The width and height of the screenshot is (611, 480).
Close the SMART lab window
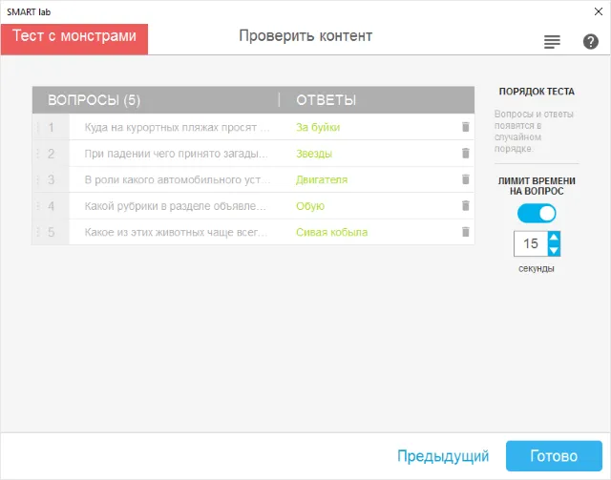[x=599, y=11]
